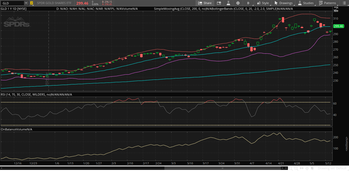The image size is (349, 171).
Task: Click the RSI 60 axis label
Action: click(x=335, y=103)
